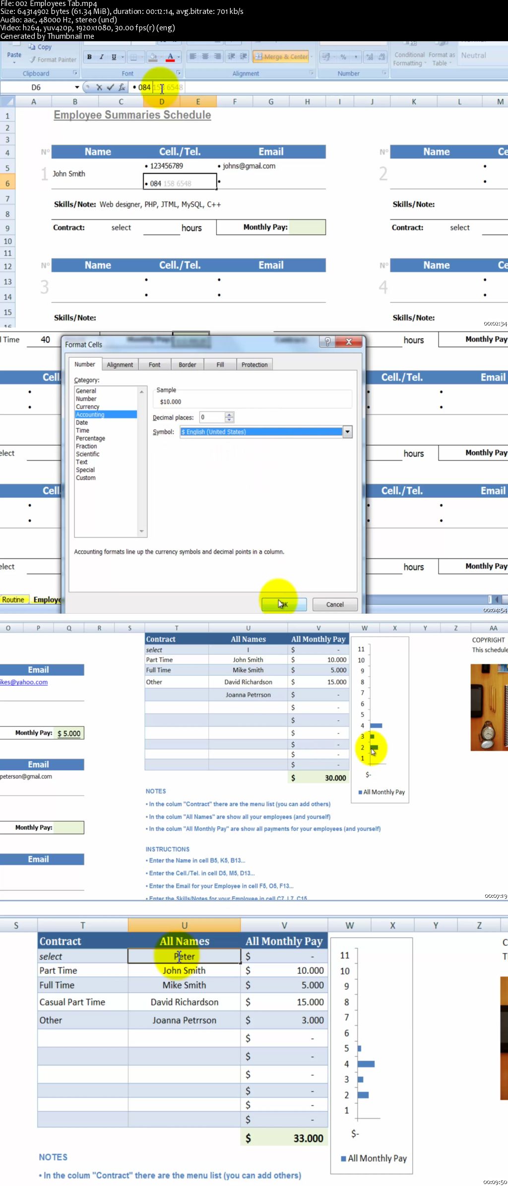Choose Custom in the Category list
508x1186 pixels.
coord(86,478)
